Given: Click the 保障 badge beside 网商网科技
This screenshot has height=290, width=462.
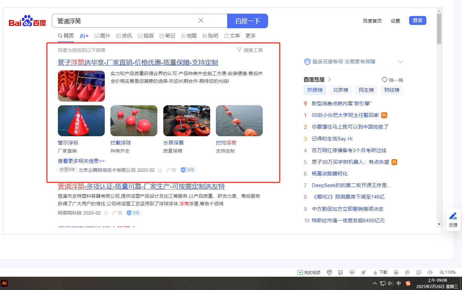Looking at the screenshot, I should click(134, 213).
